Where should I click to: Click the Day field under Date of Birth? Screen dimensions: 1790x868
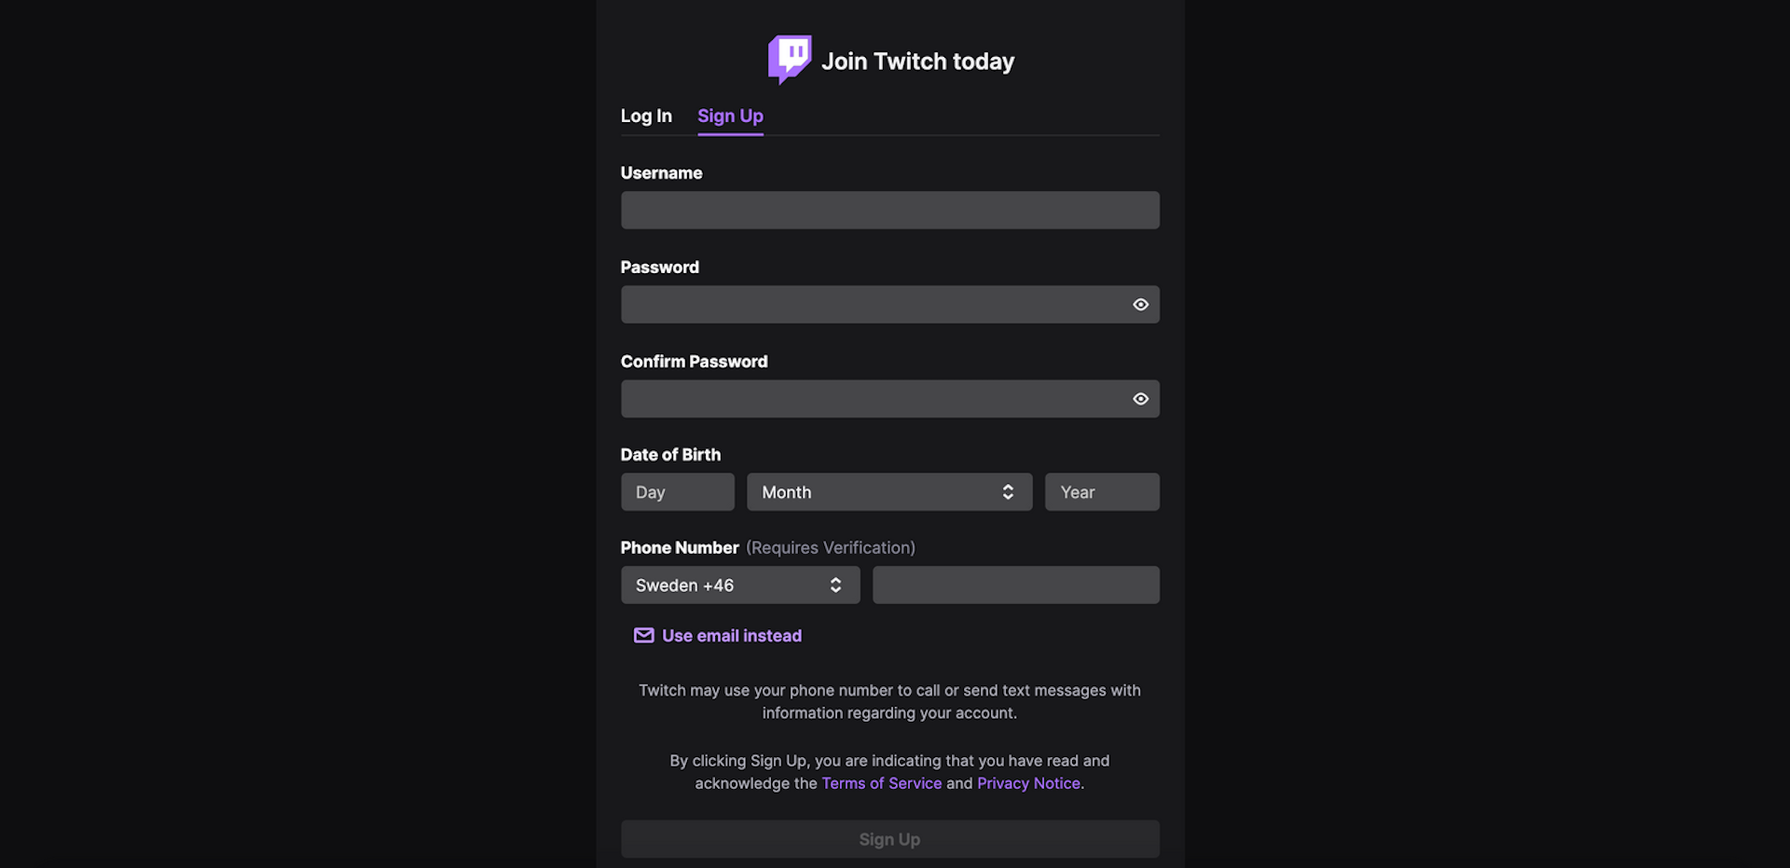(x=677, y=491)
